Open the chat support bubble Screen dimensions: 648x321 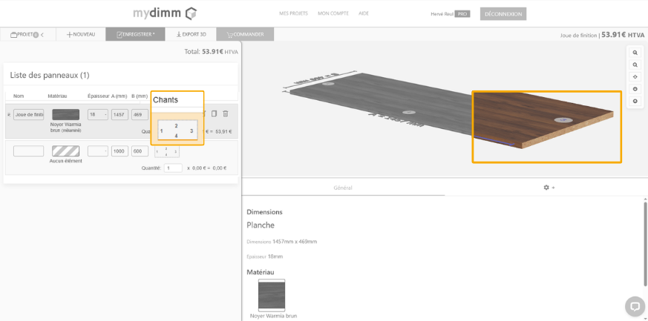tap(635, 305)
